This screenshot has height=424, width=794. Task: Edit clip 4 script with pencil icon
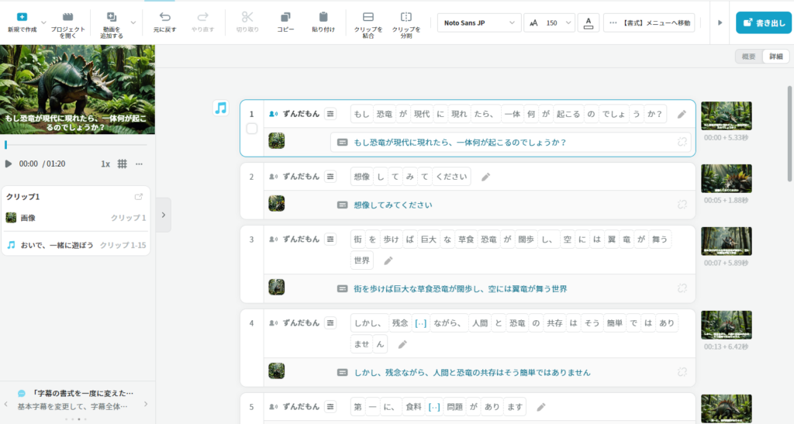[x=402, y=345]
